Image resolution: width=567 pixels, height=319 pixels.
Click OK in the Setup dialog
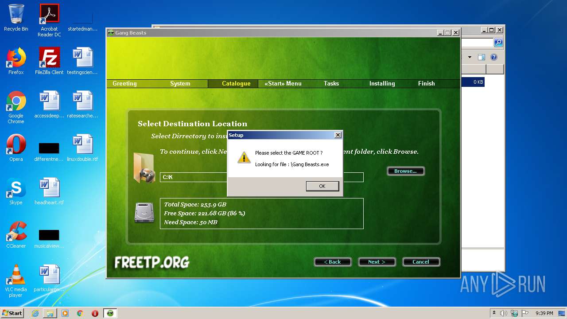pos(322,186)
